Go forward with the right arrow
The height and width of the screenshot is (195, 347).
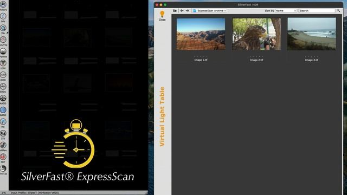pyautogui.click(x=188, y=11)
